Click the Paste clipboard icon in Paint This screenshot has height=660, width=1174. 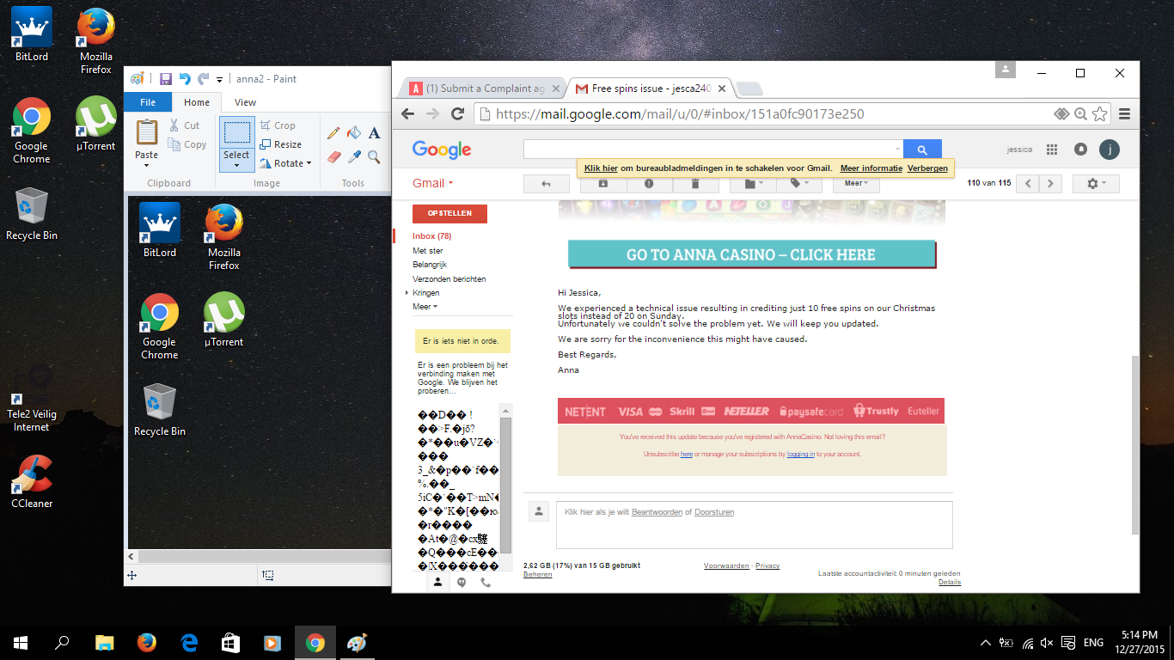pos(147,132)
